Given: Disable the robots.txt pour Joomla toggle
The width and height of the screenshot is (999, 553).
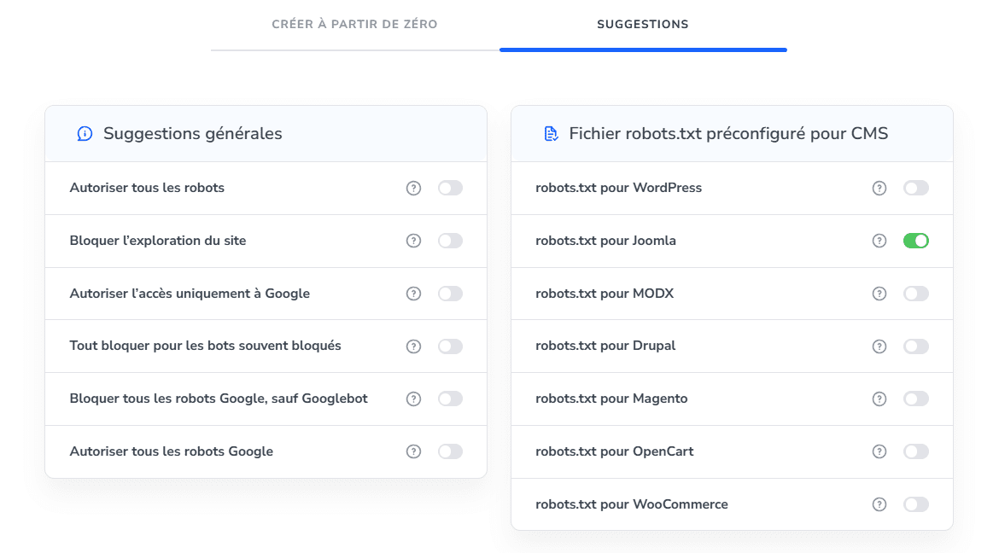Looking at the screenshot, I should 916,241.
